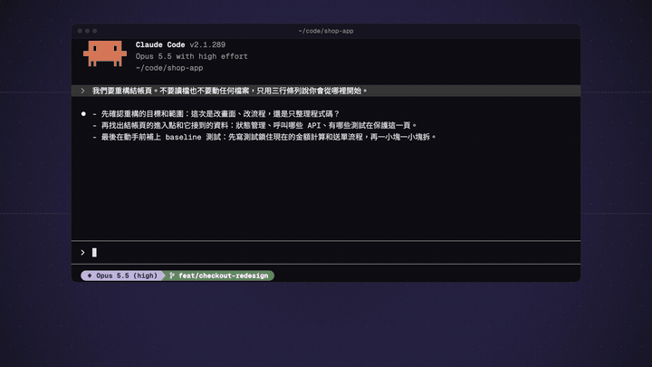This screenshot has height=367, width=652.
Task: Click the window title ~/code/shop-app
Action: tap(326, 31)
